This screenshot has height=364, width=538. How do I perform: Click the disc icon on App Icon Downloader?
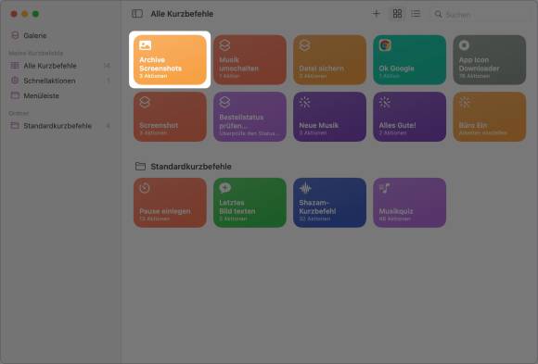[x=464, y=44]
